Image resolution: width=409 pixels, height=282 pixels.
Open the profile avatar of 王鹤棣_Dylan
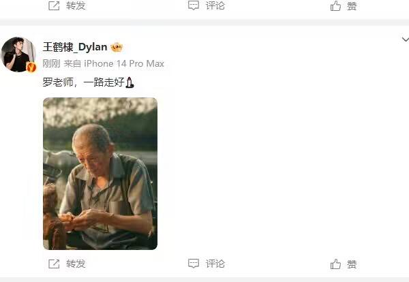18,54
